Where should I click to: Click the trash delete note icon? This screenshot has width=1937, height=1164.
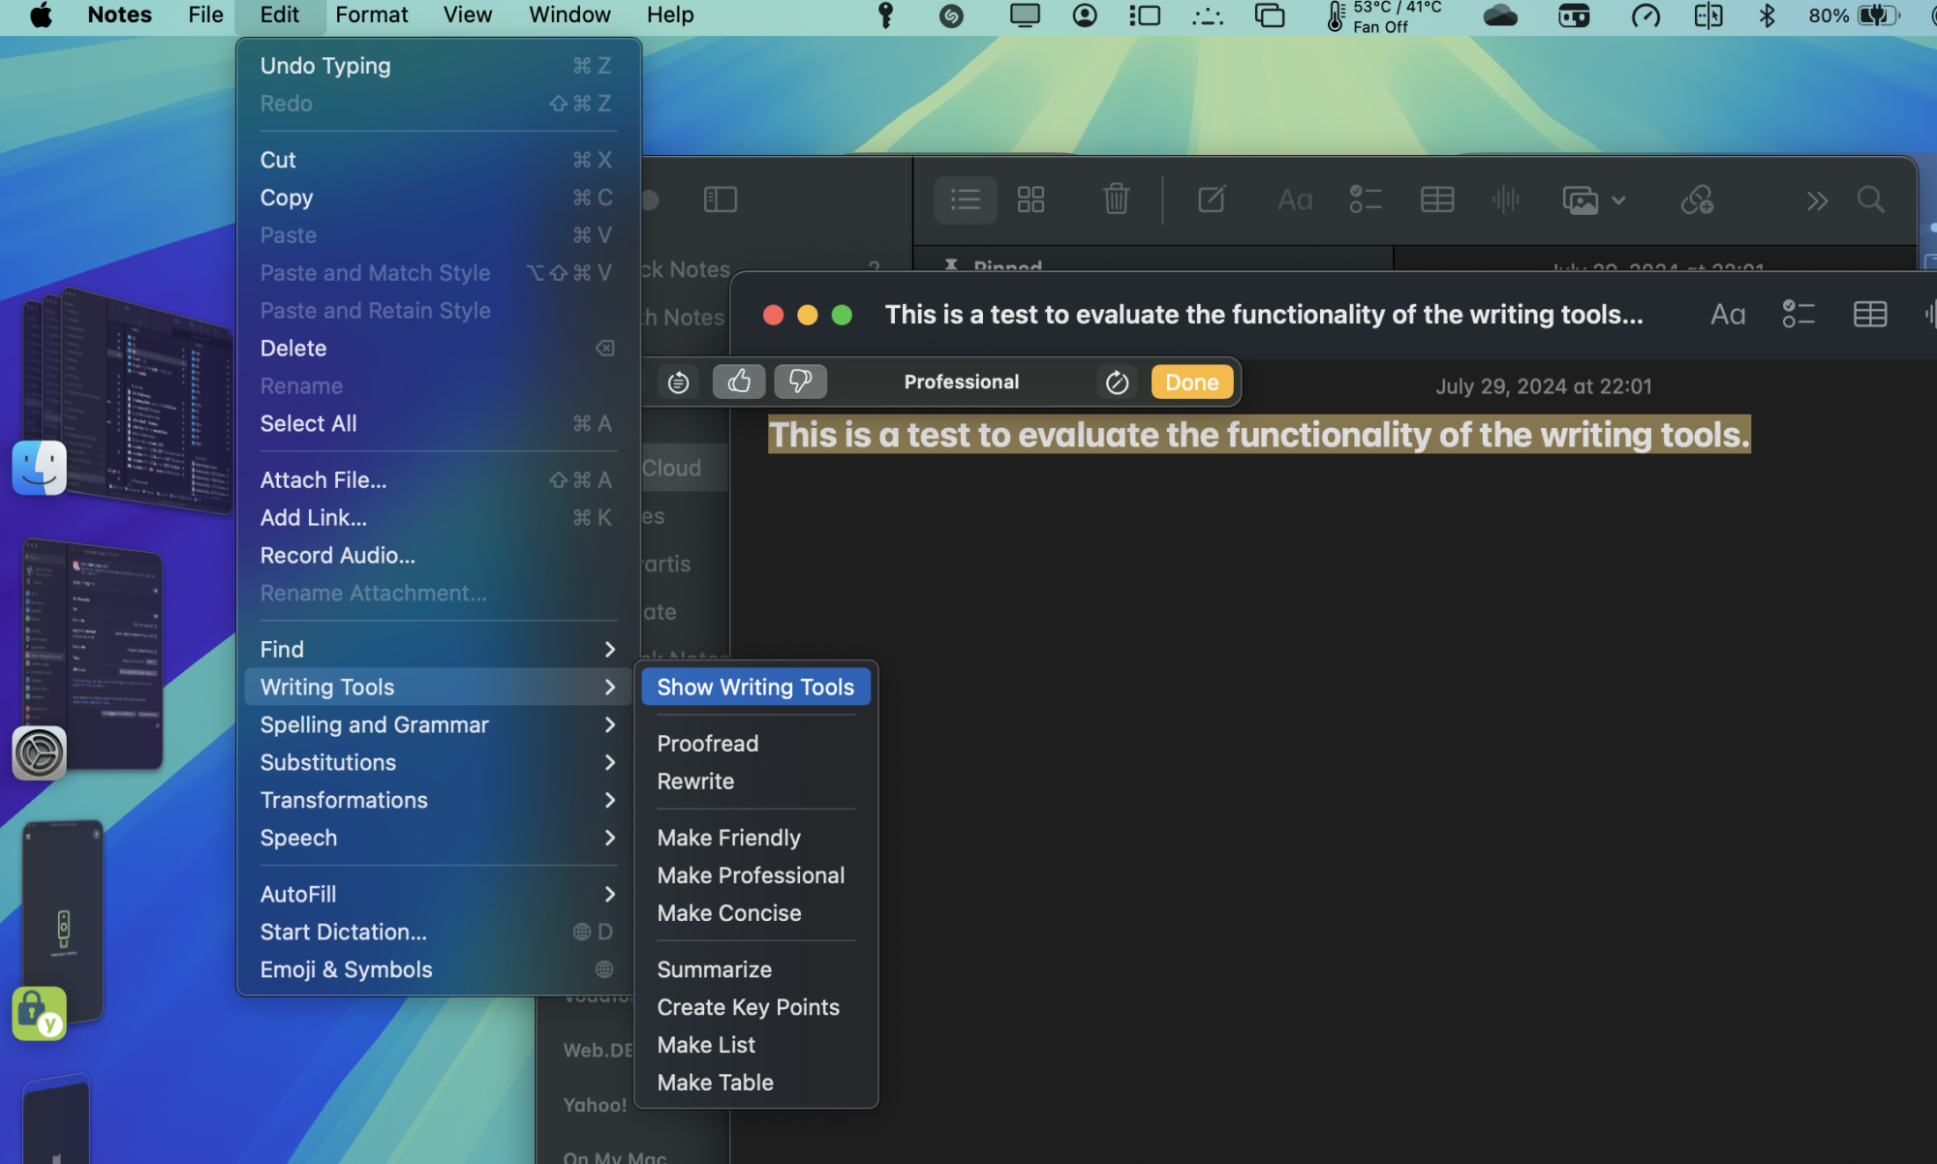[x=1116, y=199]
